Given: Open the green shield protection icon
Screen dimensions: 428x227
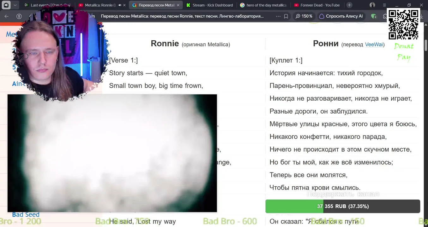Looking at the screenshot, I should point(374,16).
